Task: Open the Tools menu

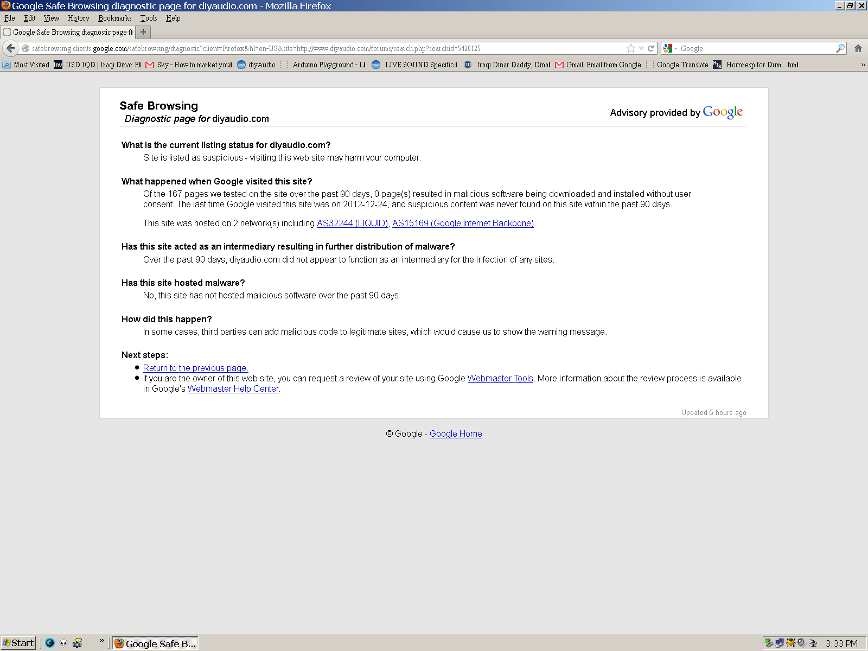Action: click(x=149, y=18)
